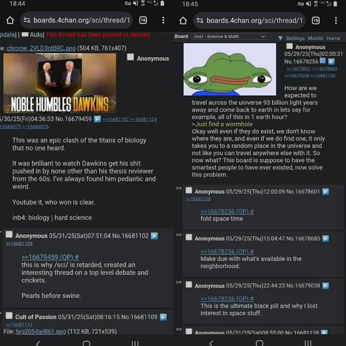The height and width of the screenshot is (346, 346).
Task: Open the chrome_2VLD3ntBRC.png file link
Action: pyautogui.click(x=41, y=48)
